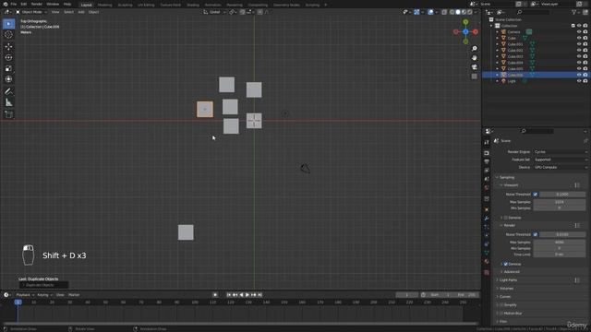This screenshot has height=332, width=591.
Task: Open the Render menu
Action: 37,4
